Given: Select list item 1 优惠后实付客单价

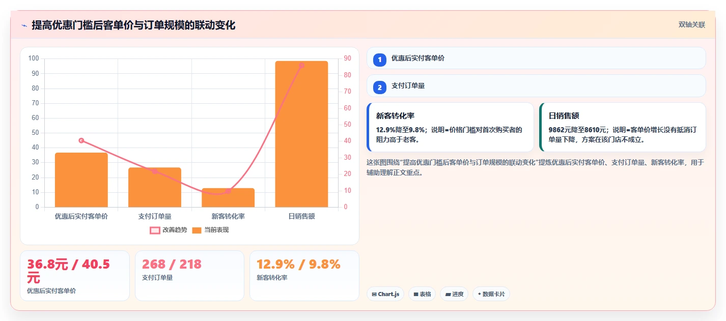Looking at the screenshot, I should (536, 58).
